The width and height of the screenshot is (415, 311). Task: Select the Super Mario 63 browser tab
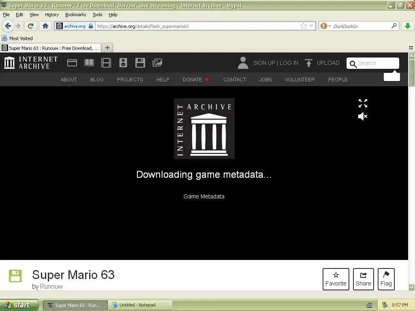click(x=51, y=48)
